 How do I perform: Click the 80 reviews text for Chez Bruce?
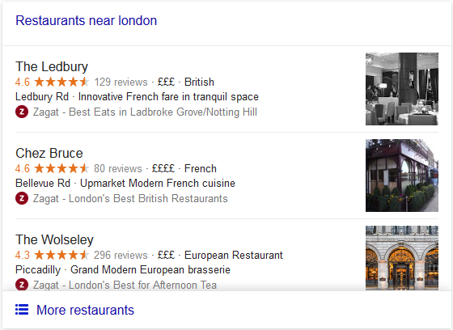click(x=118, y=168)
